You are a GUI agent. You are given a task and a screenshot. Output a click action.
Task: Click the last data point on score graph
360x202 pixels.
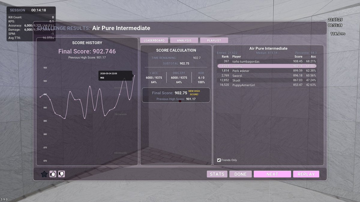pyautogui.click(x=134, y=76)
